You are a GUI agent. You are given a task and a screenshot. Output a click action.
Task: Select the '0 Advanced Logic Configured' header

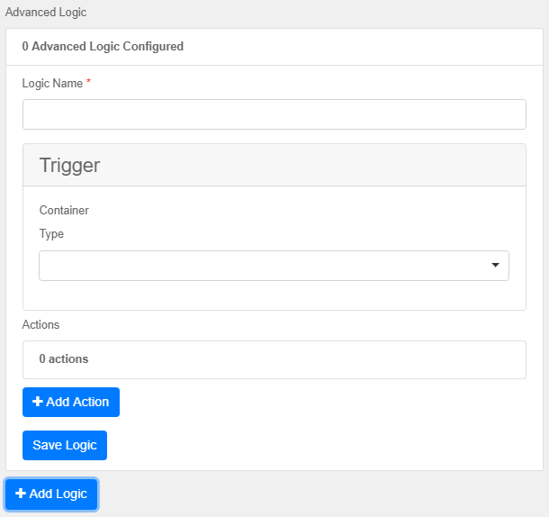coord(103,46)
